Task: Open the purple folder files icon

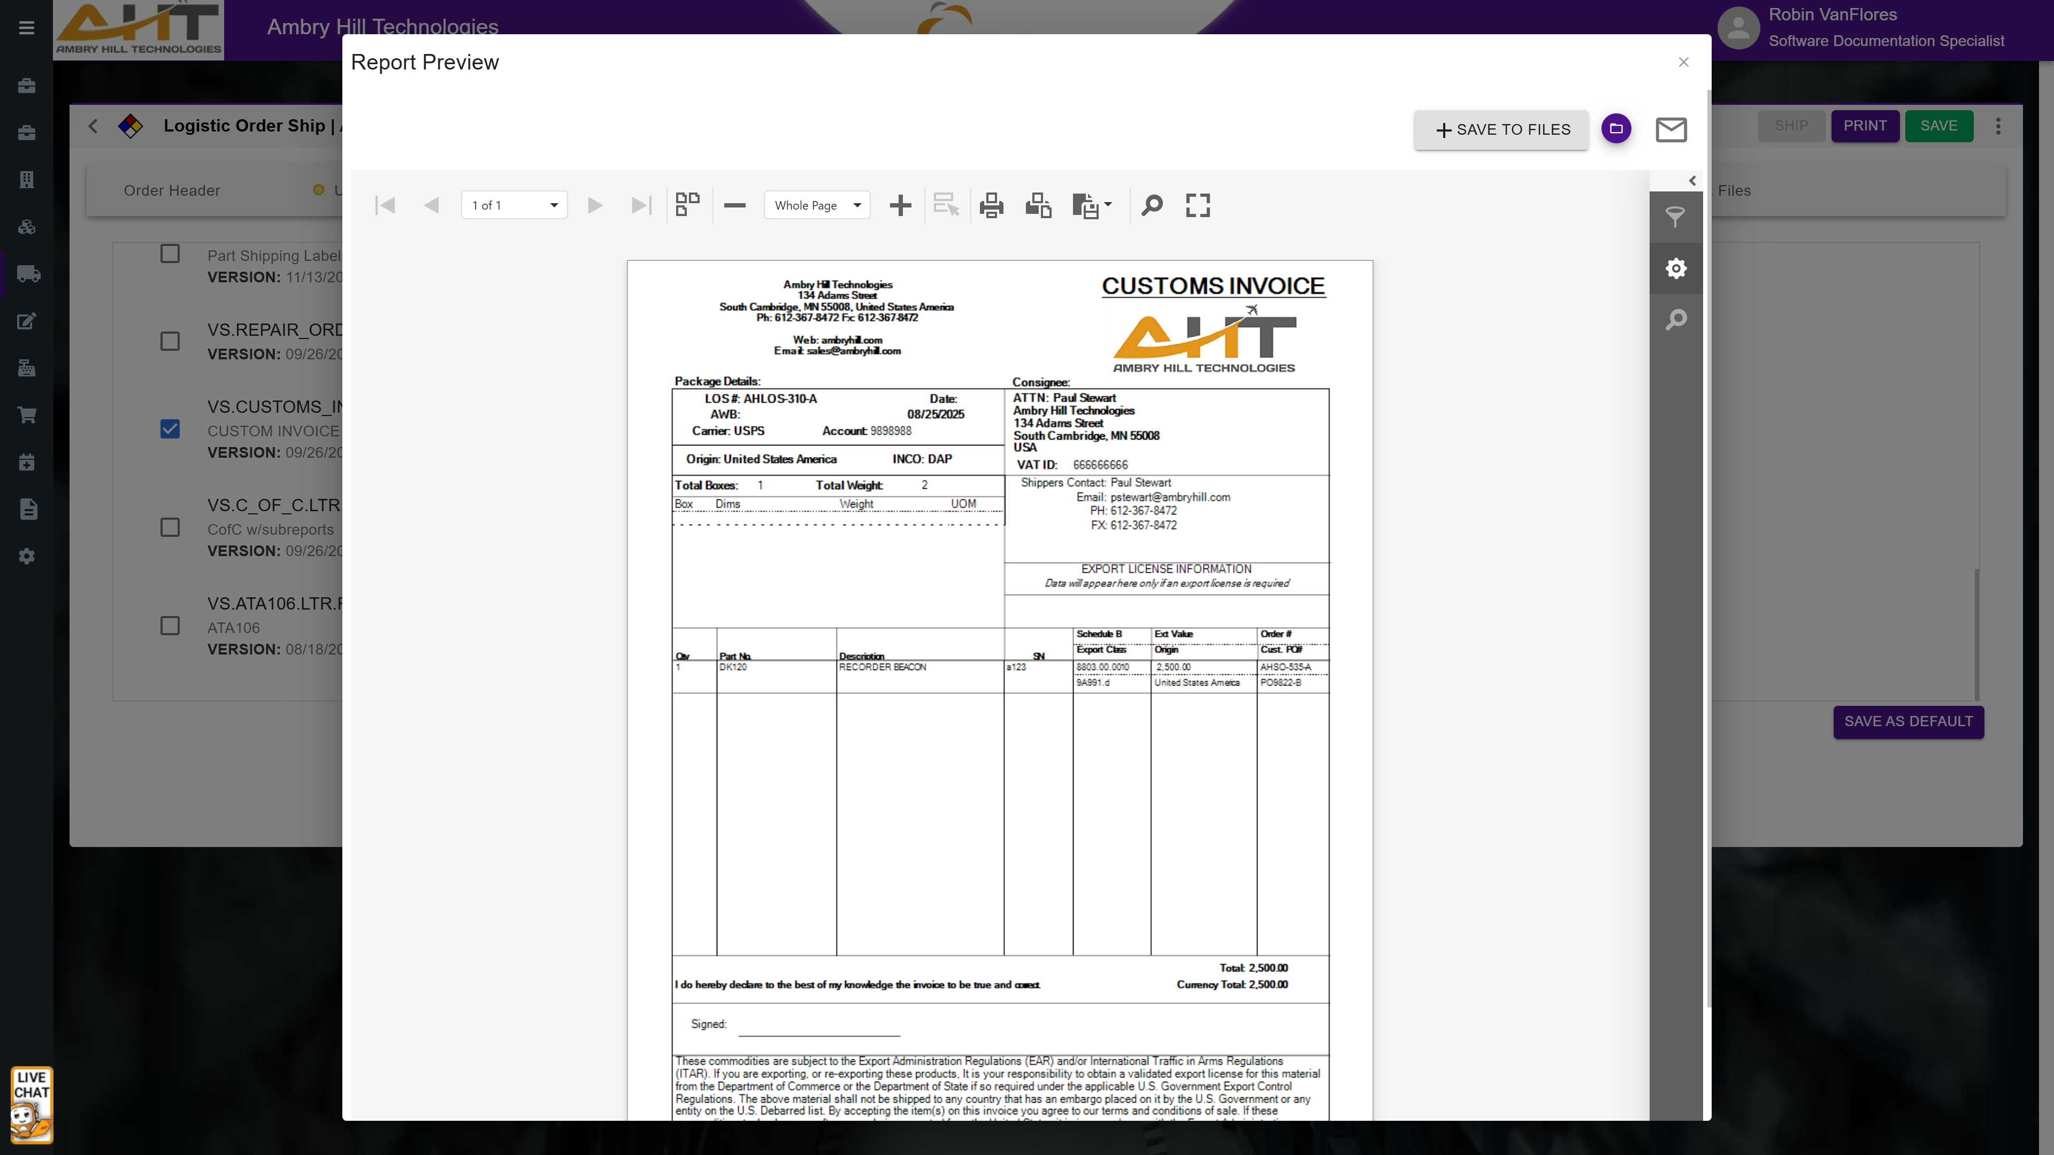Action: tap(1616, 129)
